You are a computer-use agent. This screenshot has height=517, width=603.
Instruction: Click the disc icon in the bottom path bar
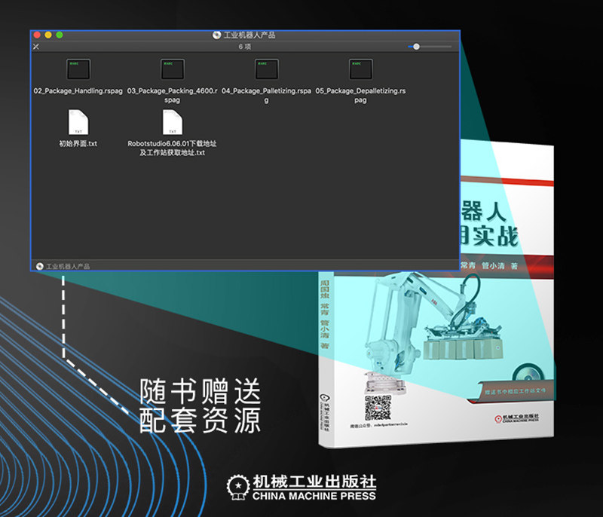coord(40,266)
